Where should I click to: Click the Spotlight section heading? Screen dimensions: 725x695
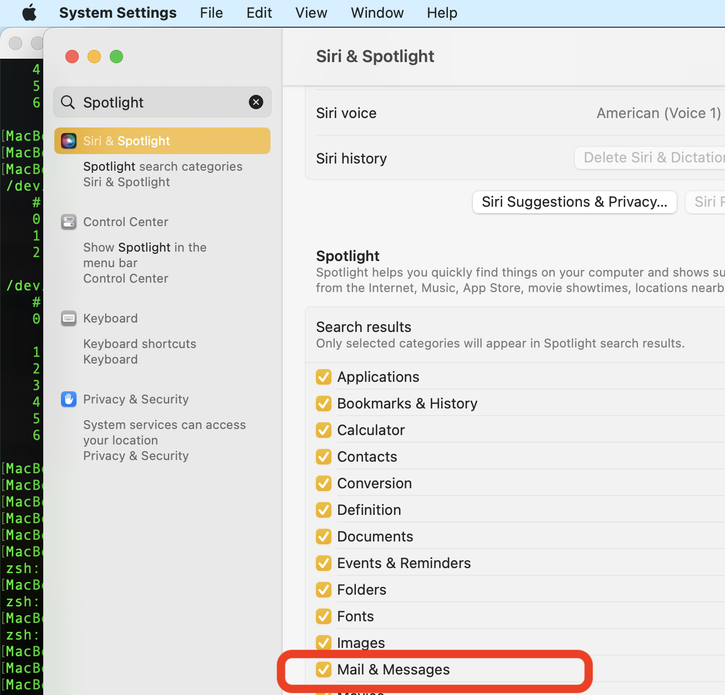coord(348,256)
